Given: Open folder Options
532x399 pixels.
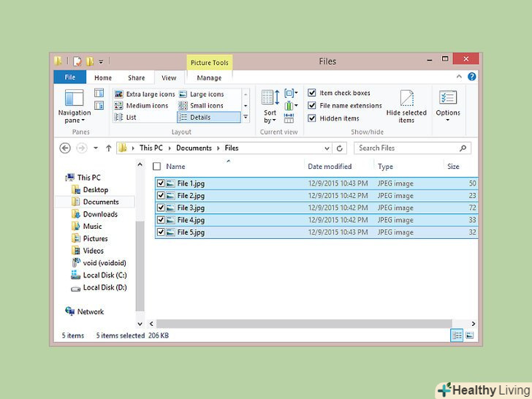Looking at the screenshot, I should (x=448, y=106).
